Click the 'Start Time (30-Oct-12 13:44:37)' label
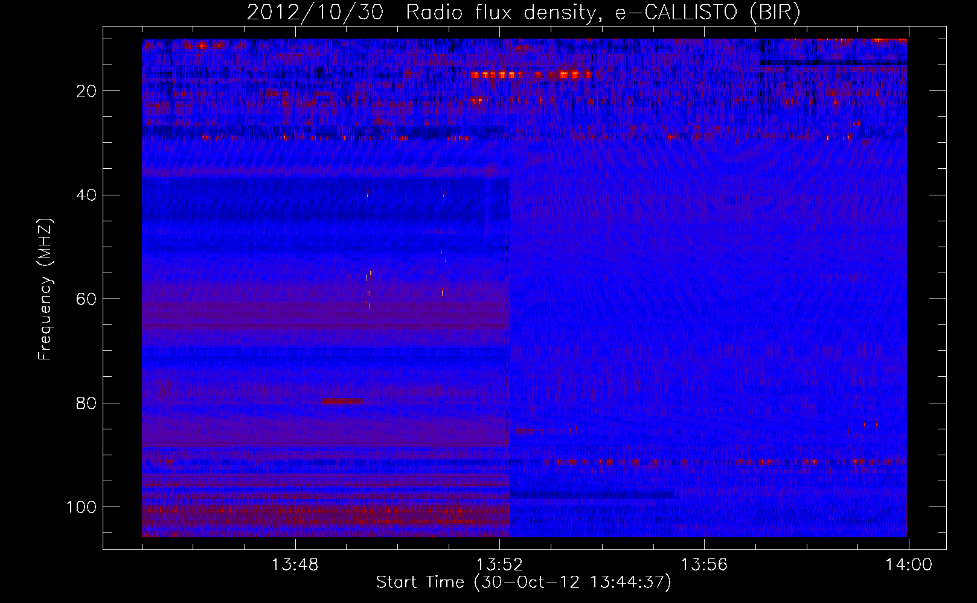This screenshot has width=977, height=603. coord(524,582)
